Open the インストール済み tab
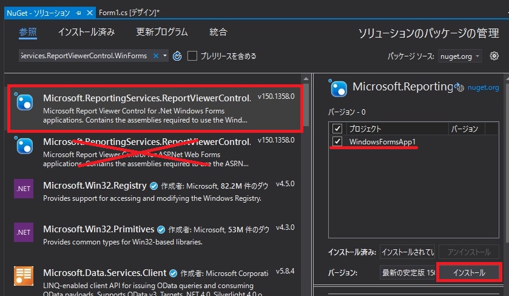 pos(86,32)
